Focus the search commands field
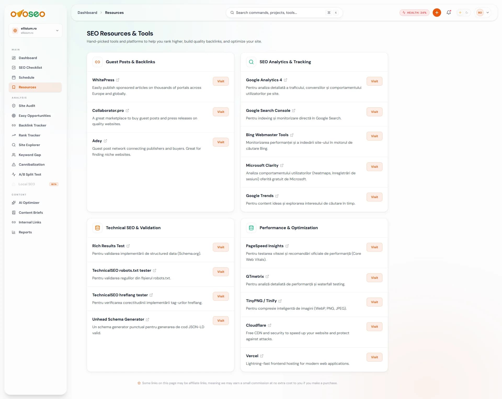The image size is (502, 399). click(x=284, y=13)
